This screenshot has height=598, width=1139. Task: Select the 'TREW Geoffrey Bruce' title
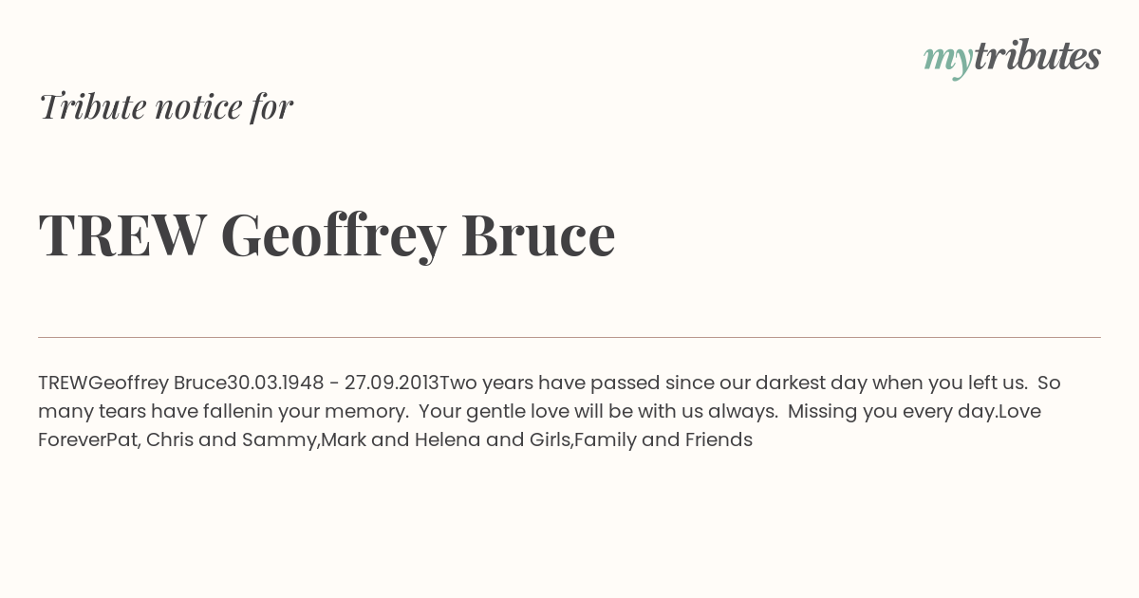[x=327, y=234]
